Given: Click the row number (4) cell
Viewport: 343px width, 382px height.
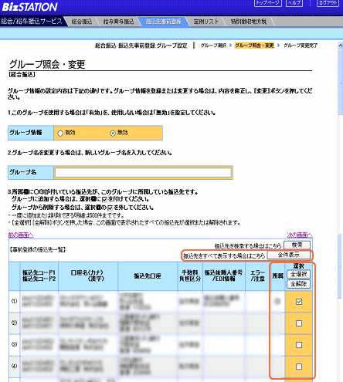Looking at the screenshot, I should (x=15, y=366).
